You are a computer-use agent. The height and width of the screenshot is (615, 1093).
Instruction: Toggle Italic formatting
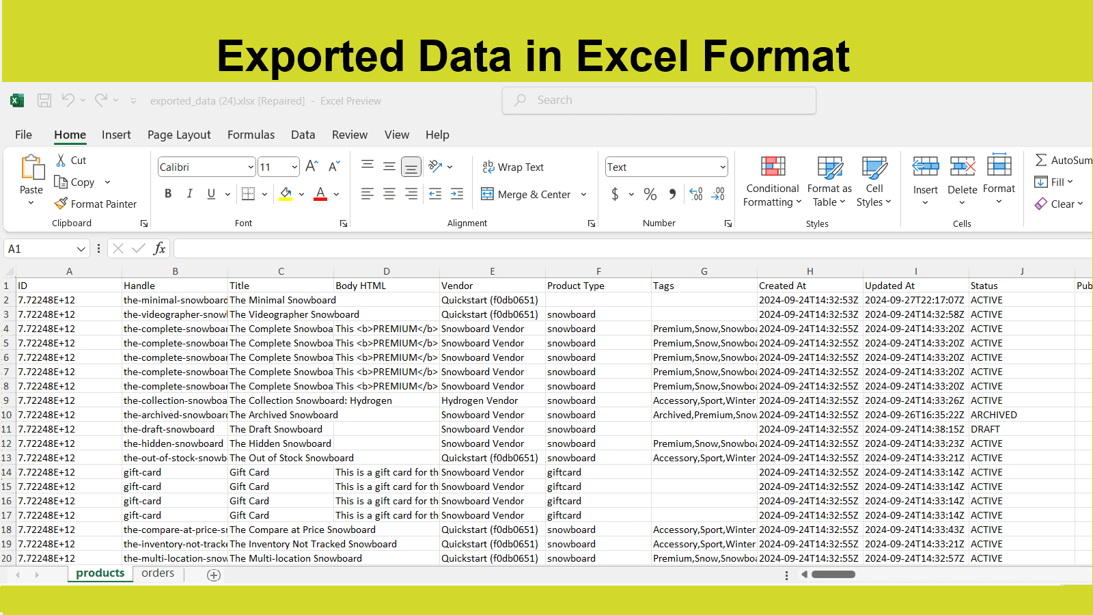click(x=190, y=194)
